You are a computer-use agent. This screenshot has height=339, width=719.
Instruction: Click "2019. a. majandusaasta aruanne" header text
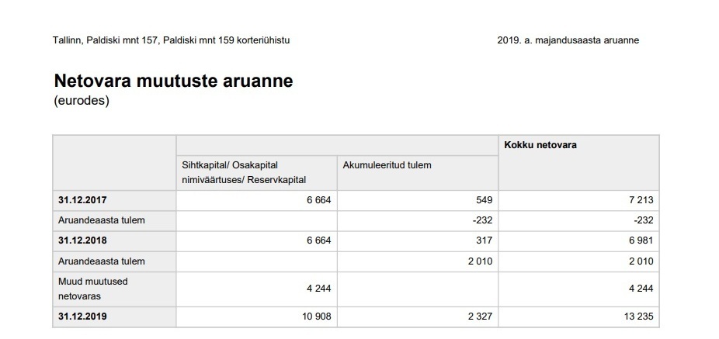click(568, 40)
